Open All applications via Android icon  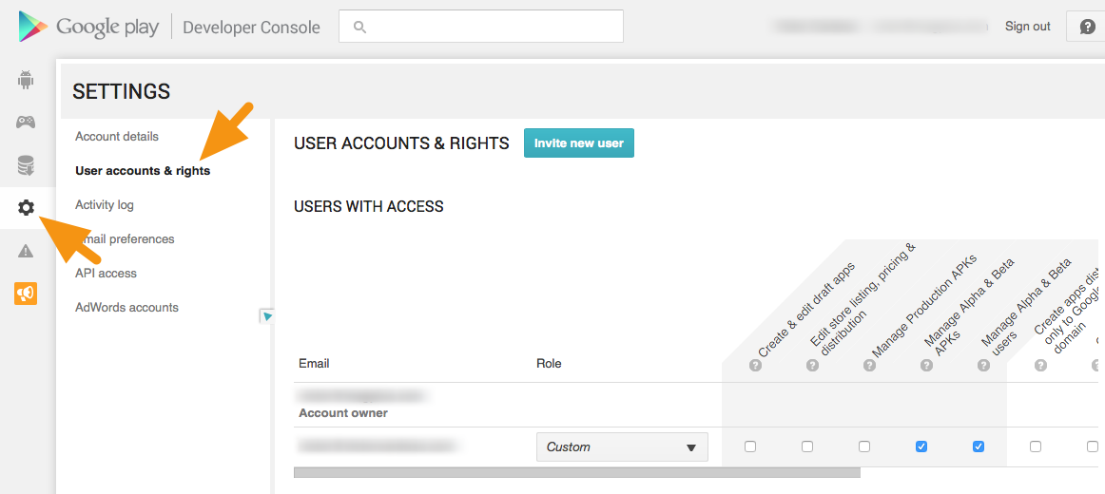pos(26,80)
